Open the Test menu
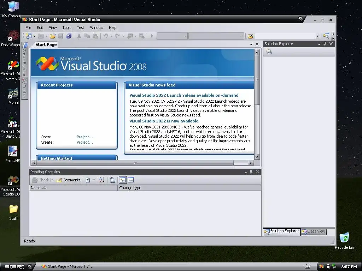 (x=80, y=28)
